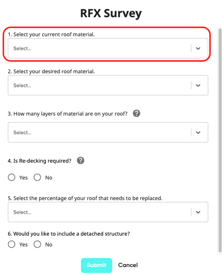Screen dimensions: 222x276
Task: Select No for Re-decking required
Action: tap(37, 177)
